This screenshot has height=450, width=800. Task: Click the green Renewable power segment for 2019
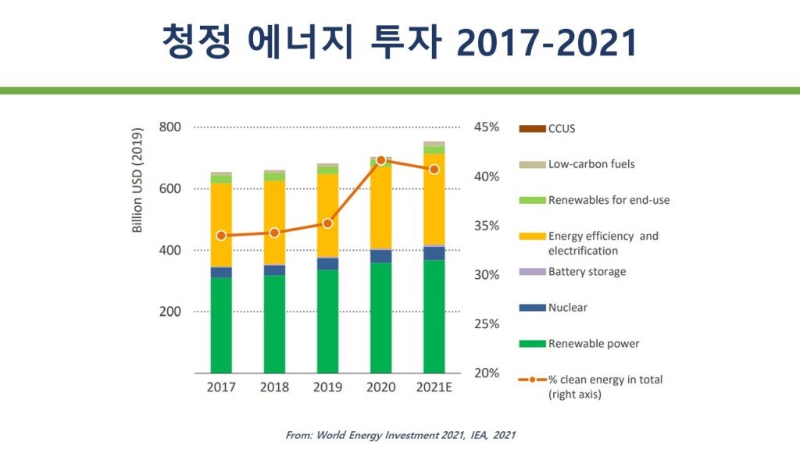(x=327, y=320)
